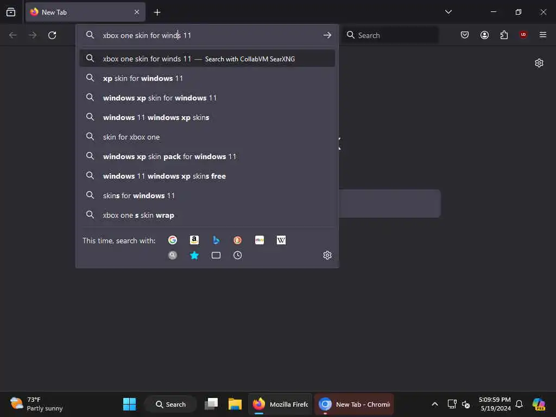Screen dimensions: 556x417
Task: Search this time with eBay
Action: click(x=259, y=240)
